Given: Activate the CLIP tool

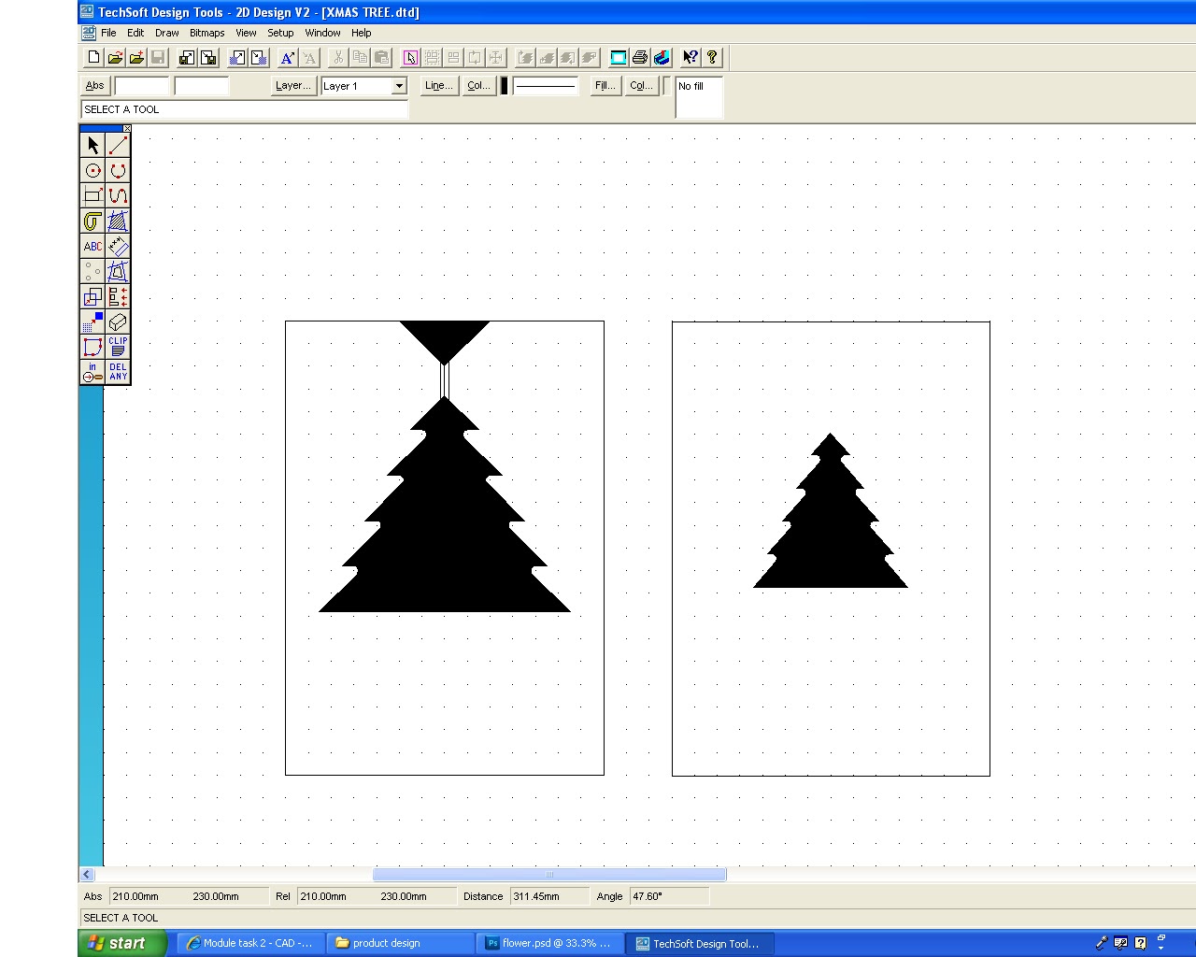Looking at the screenshot, I should click(x=118, y=347).
